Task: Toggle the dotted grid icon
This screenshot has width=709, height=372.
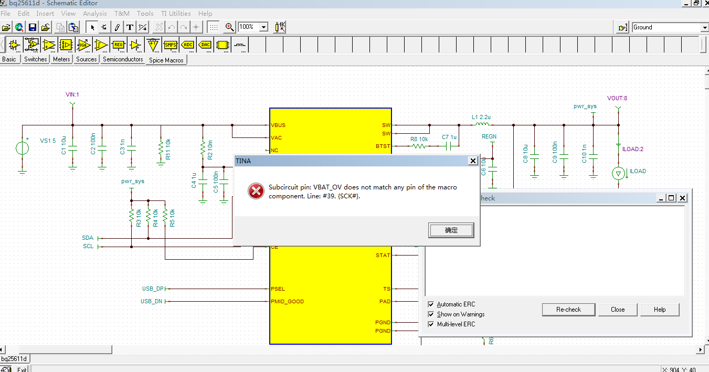Action: click(x=214, y=27)
